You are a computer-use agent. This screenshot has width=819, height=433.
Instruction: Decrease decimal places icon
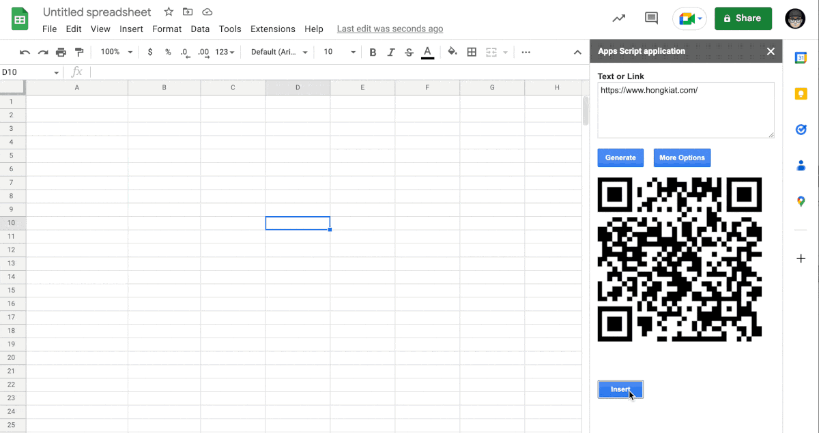click(185, 52)
